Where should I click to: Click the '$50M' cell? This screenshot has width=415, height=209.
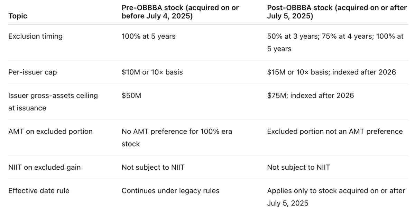131,96
